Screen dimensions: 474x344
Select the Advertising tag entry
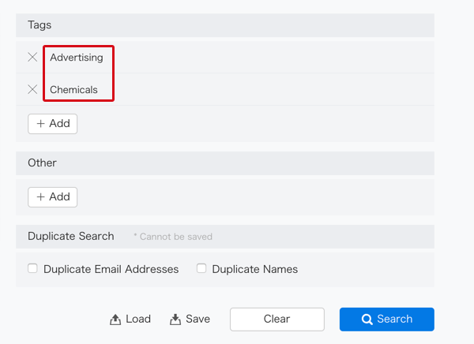(x=77, y=58)
